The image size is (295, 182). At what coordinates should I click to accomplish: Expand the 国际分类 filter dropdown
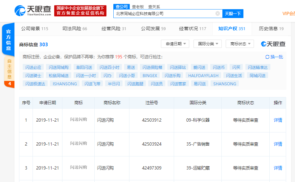pos(208,44)
